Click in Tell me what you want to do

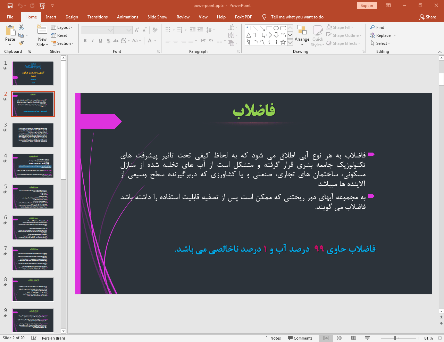pyautogui.click(x=297, y=17)
